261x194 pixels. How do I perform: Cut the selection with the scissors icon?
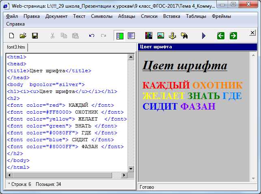(52, 36)
